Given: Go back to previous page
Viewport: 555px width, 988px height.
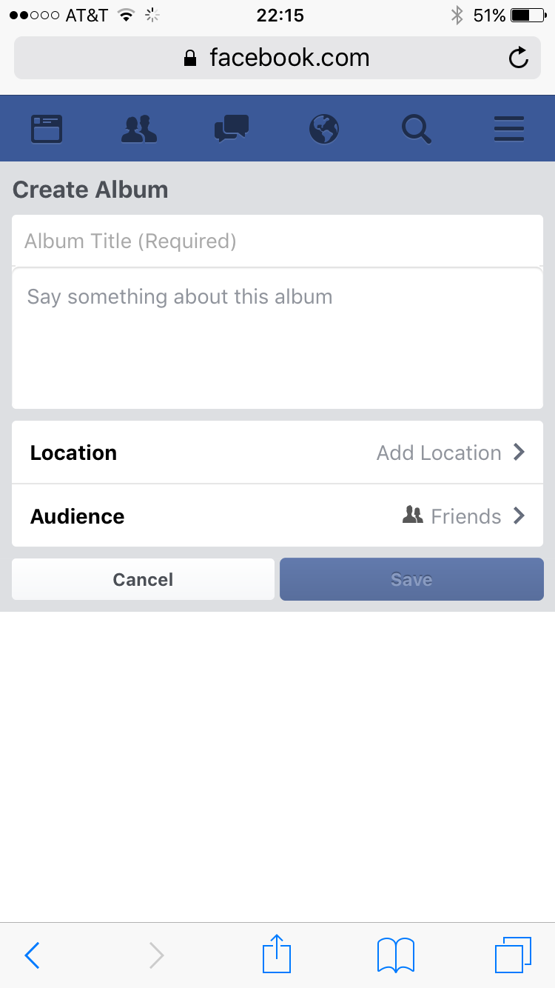Looking at the screenshot, I should click(33, 955).
